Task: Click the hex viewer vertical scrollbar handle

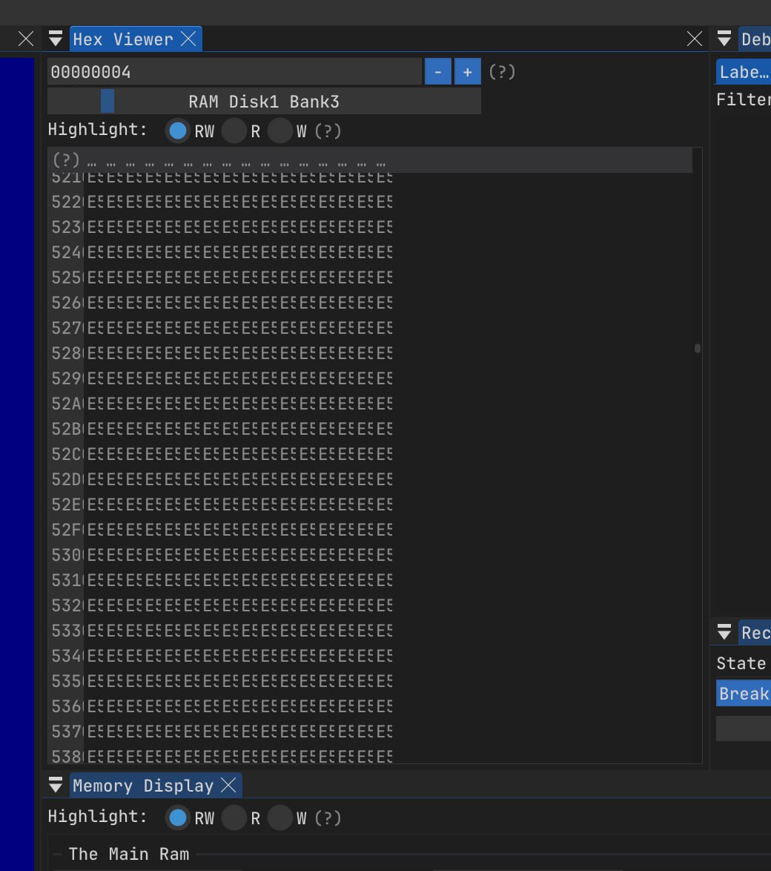Action: [x=698, y=348]
